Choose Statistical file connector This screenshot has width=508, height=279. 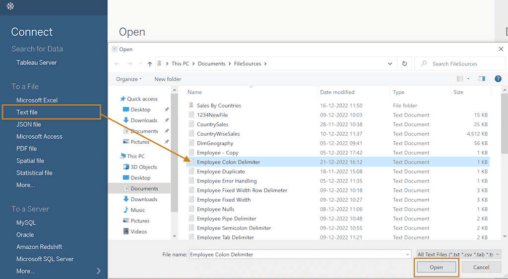click(x=34, y=173)
